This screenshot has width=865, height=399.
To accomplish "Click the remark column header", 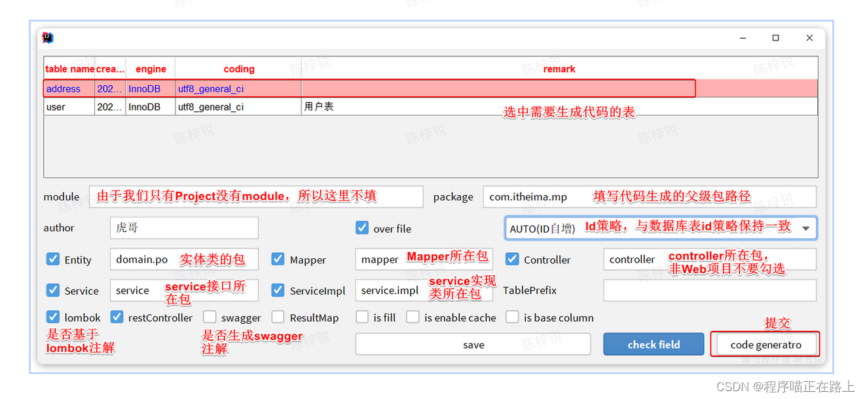I will 559,69.
